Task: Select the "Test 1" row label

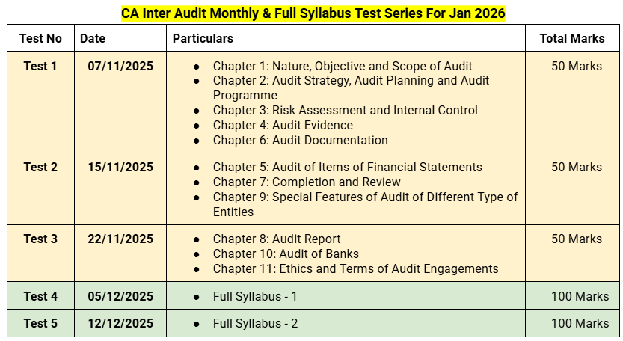Action: 40,66
